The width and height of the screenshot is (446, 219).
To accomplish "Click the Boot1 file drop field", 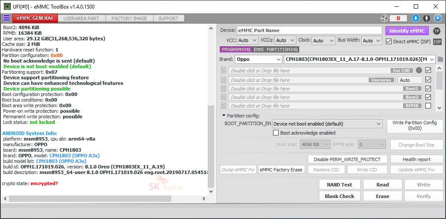I will coord(325,89).
